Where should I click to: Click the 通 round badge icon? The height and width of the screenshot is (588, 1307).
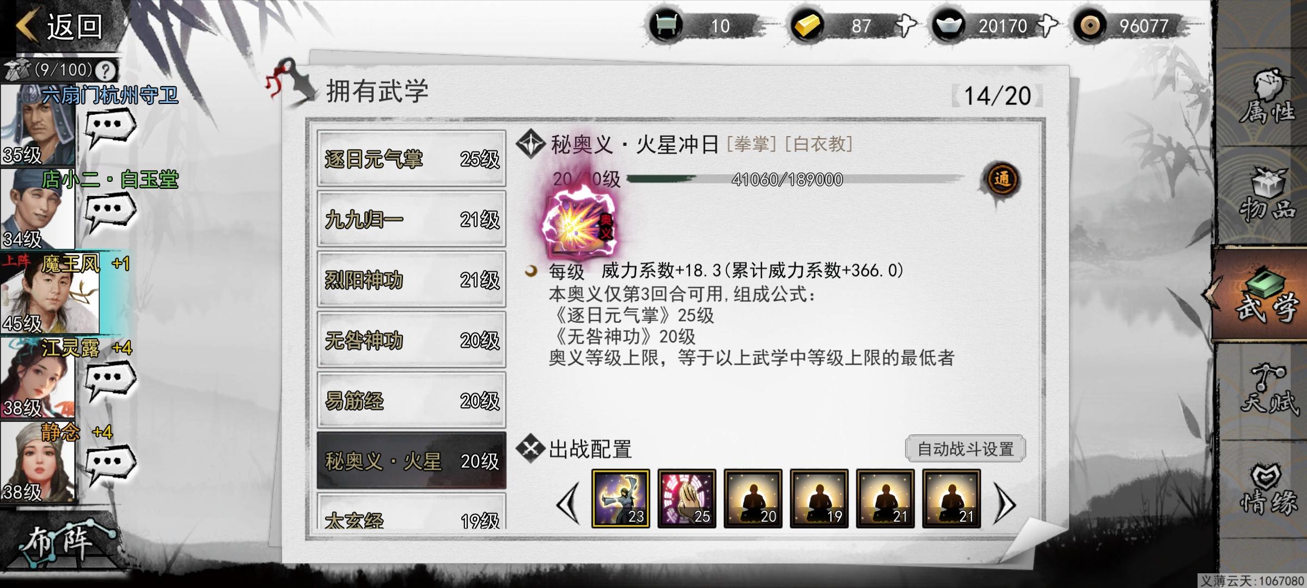click(1002, 180)
